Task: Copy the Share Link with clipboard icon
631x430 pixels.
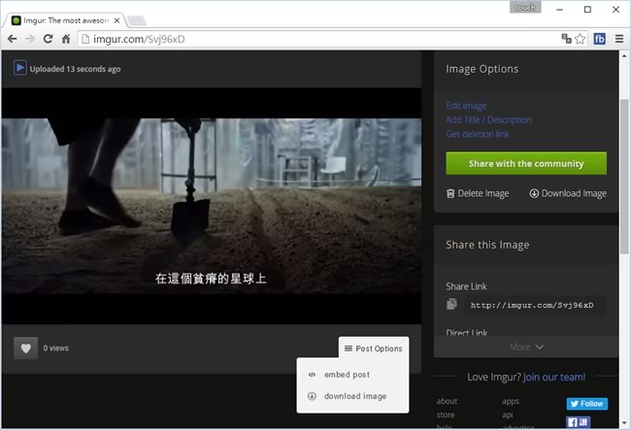Action: (x=451, y=304)
